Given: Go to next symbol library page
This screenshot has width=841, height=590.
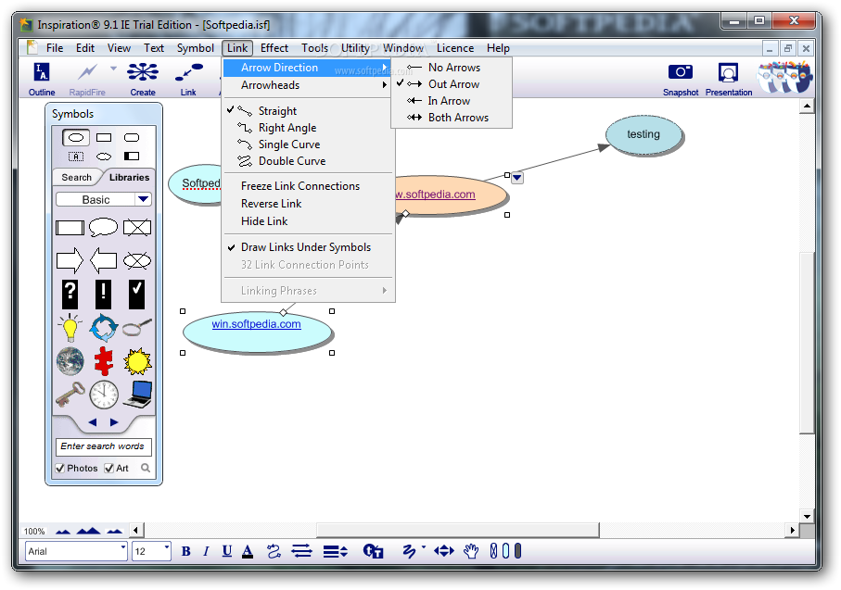Looking at the screenshot, I should 114,422.
